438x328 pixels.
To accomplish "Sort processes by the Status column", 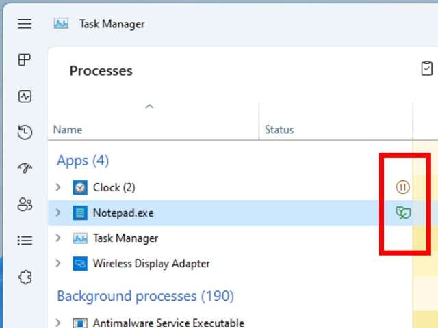I will point(279,130).
